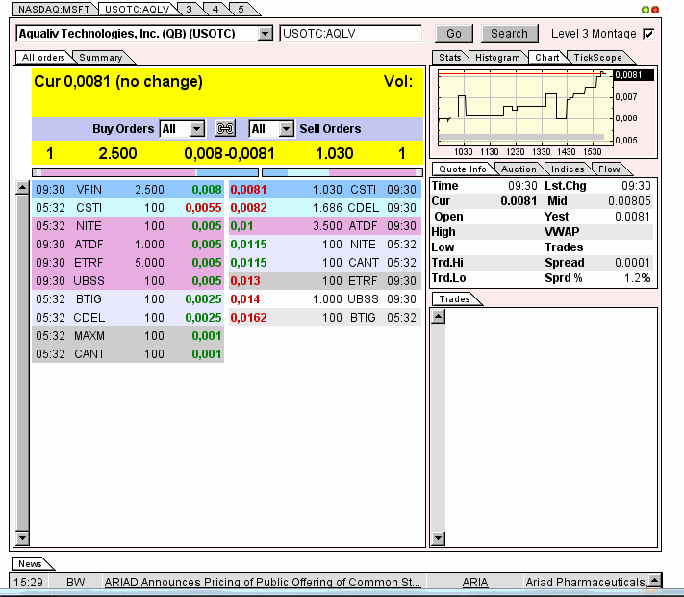Open workspace tab 4

215,10
